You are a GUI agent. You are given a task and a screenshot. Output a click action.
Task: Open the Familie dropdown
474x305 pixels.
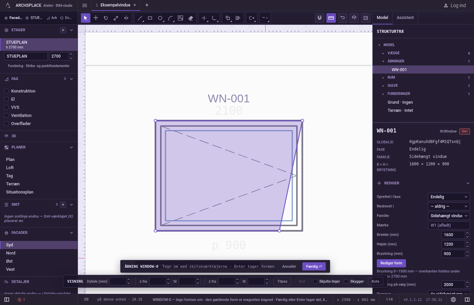coord(449,216)
